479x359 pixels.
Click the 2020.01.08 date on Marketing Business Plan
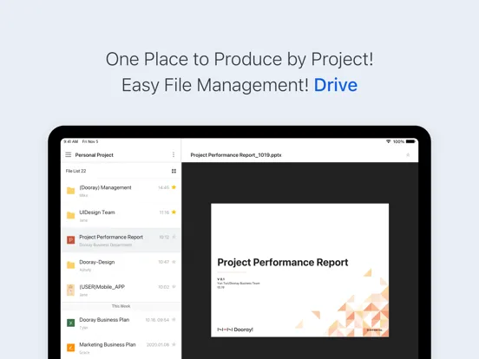tap(158, 344)
